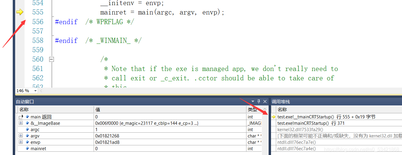Select the 自动窗口 panel title

(25, 102)
